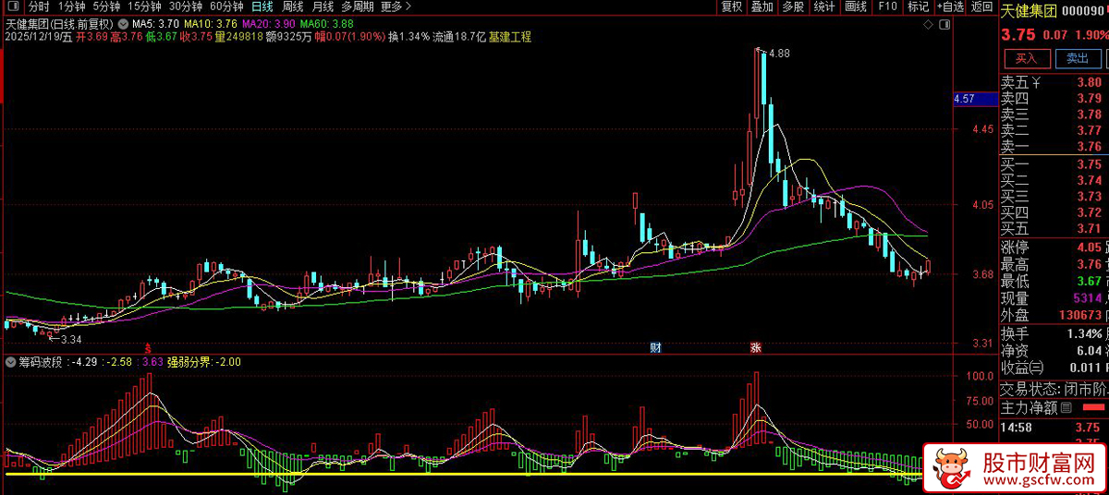Image resolution: width=1109 pixels, height=495 pixels.
Task: Select the 日线 daily chart tab
Action: pyautogui.click(x=262, y=6)
